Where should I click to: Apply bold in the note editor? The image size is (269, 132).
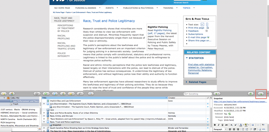(215, 125)
